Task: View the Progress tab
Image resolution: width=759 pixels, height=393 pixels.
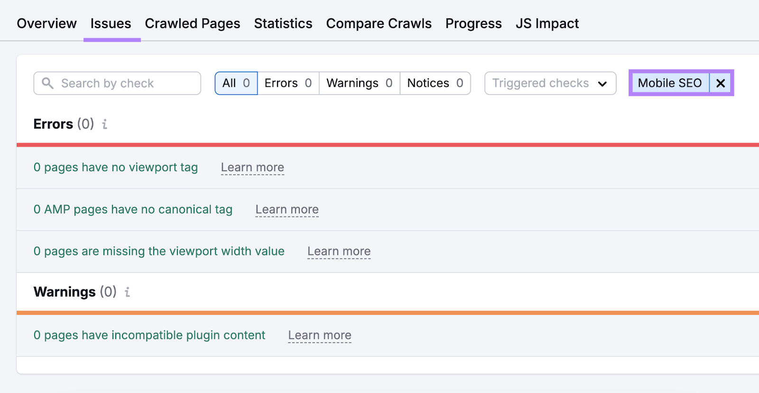Action: [473, 23]
